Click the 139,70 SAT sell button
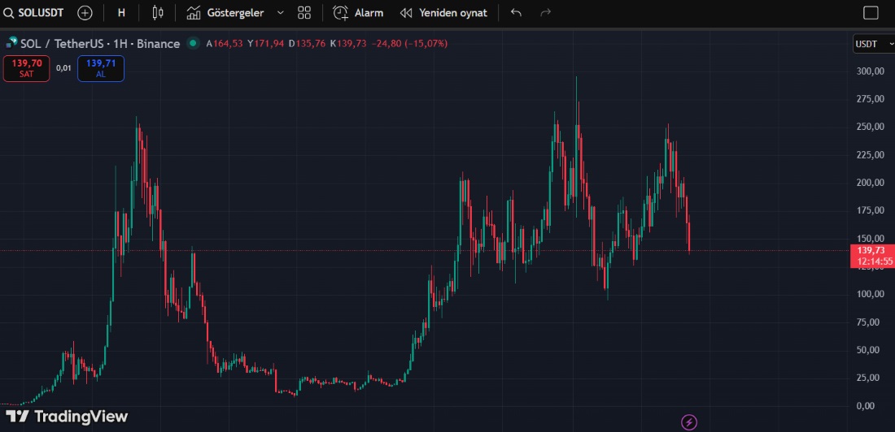The image size is (895, 432). pyautogui.click(x=26, y=68)
